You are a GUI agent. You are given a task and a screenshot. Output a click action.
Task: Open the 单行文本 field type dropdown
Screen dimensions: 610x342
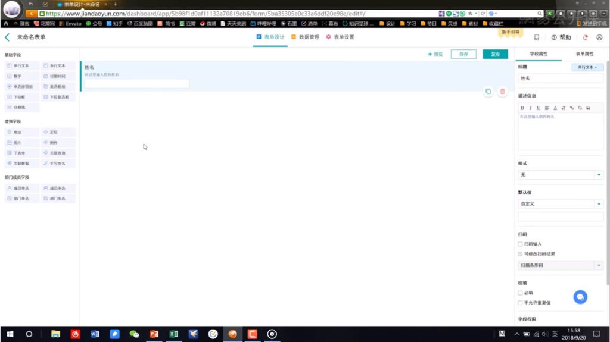pos(587,67)
